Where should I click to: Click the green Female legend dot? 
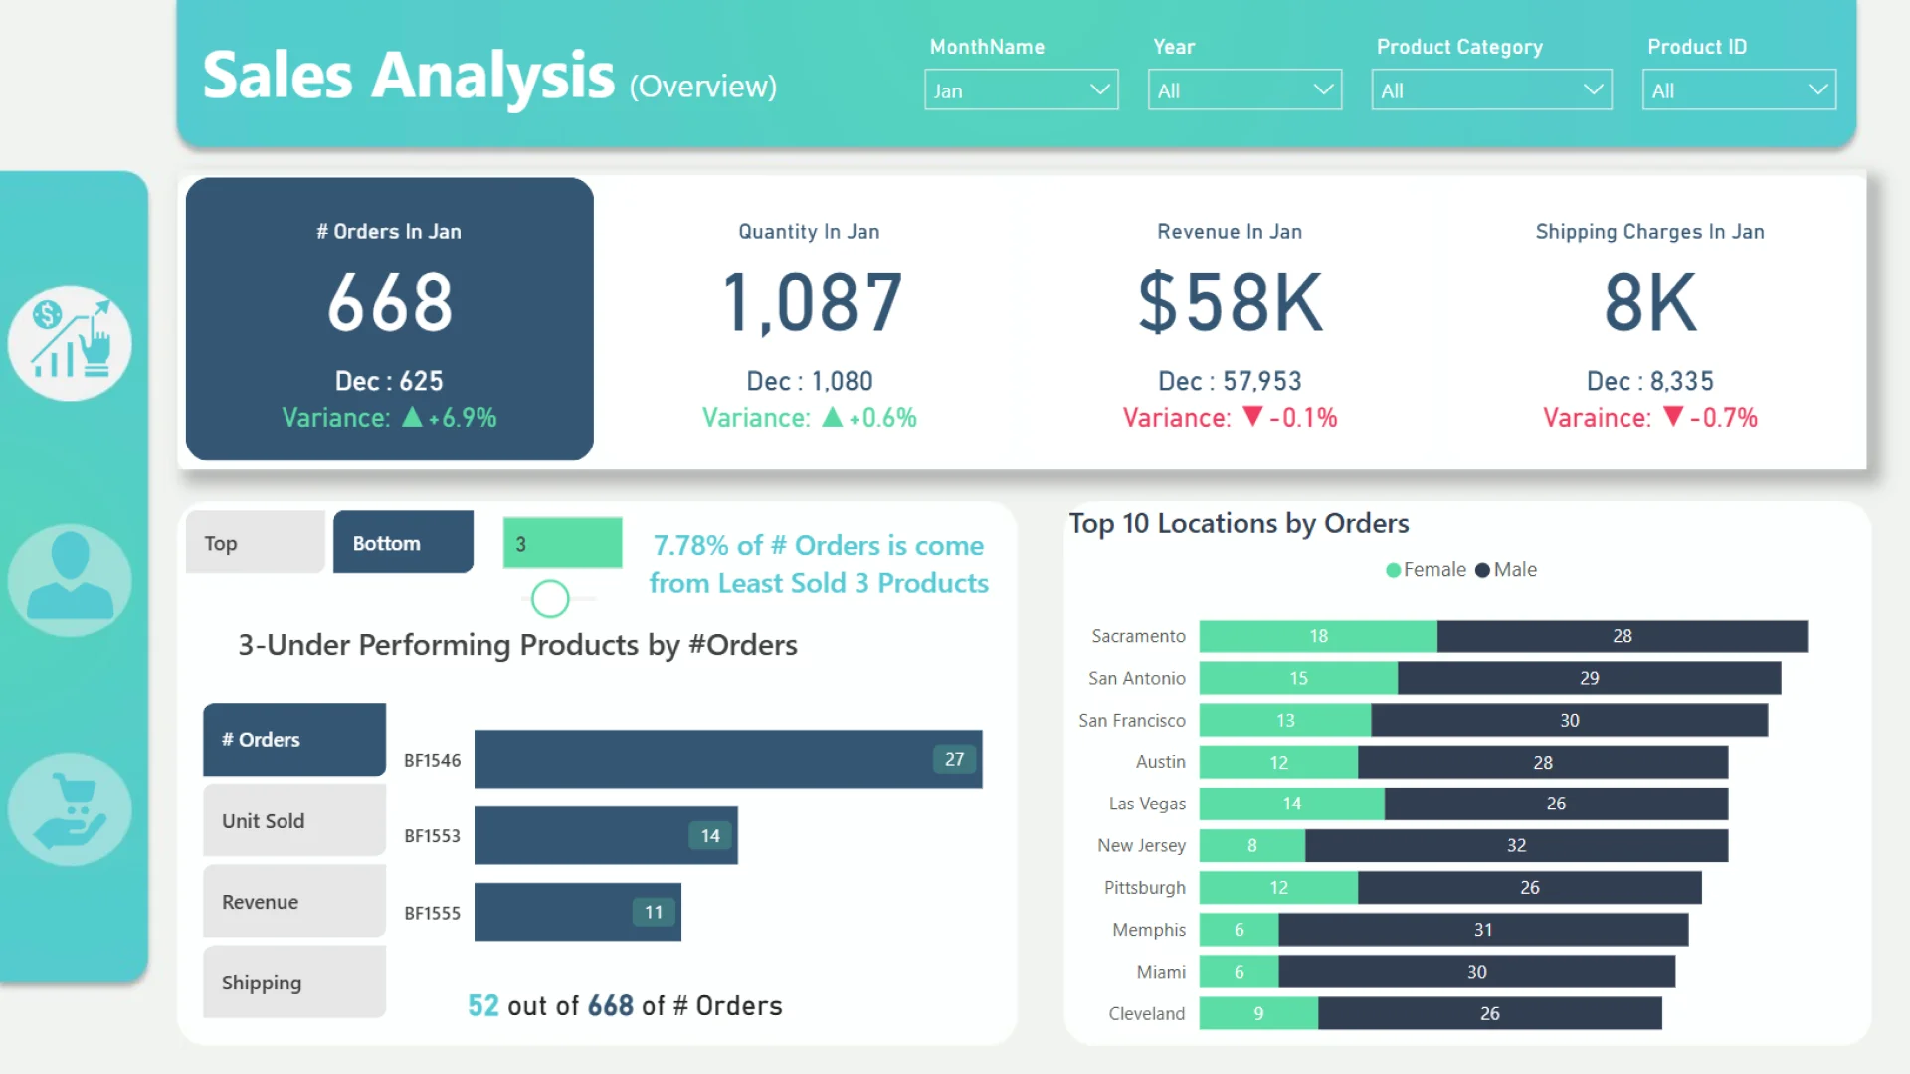pyautogui.click(x=1393, y=570)
